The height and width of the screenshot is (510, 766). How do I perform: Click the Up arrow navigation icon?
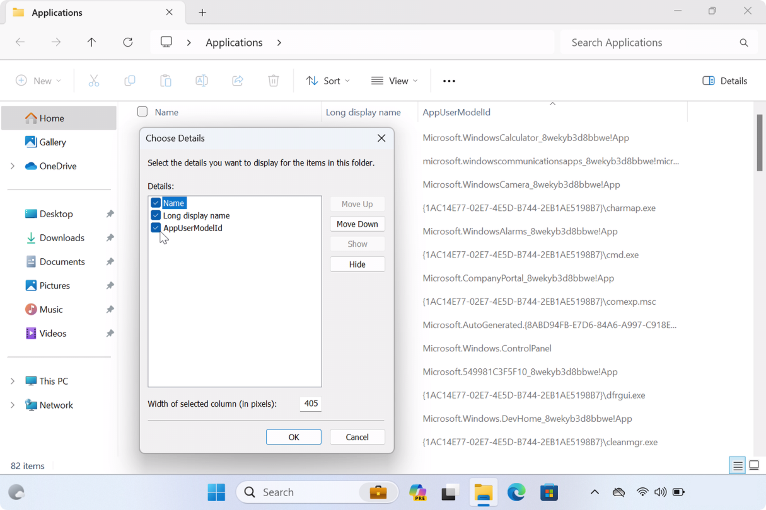(x=92, y=42)
